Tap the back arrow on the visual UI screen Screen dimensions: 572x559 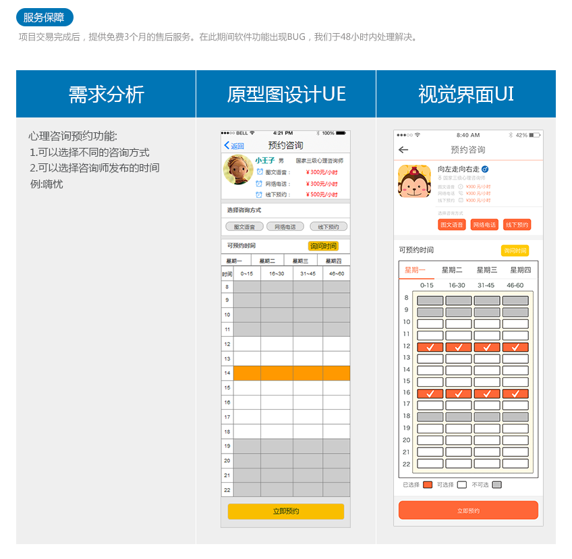[403, 149]
